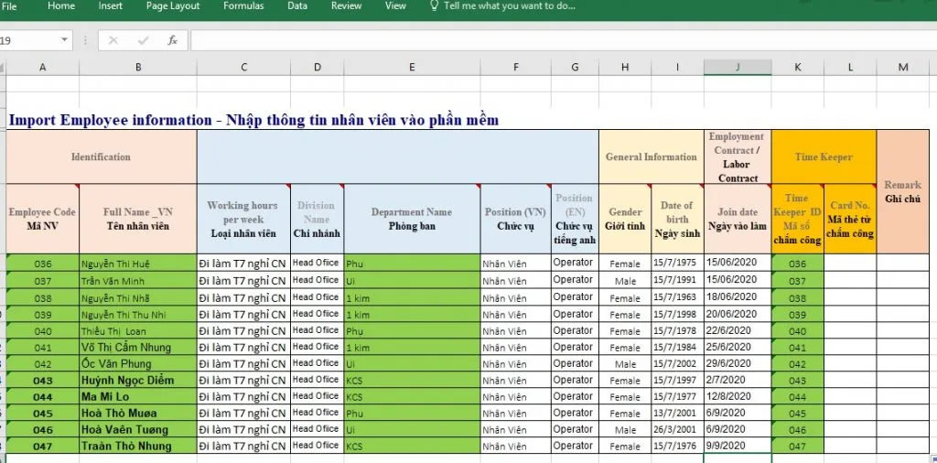
Task: Open the Insert ribbon tab
Action: click(x=111, y=6)
